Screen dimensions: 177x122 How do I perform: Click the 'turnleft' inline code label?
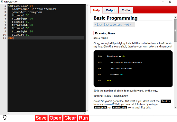[x=100, y=107]
